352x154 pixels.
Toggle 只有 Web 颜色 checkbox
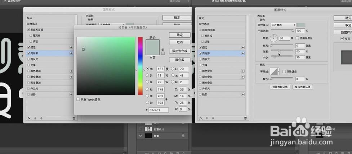pos(78,99)
